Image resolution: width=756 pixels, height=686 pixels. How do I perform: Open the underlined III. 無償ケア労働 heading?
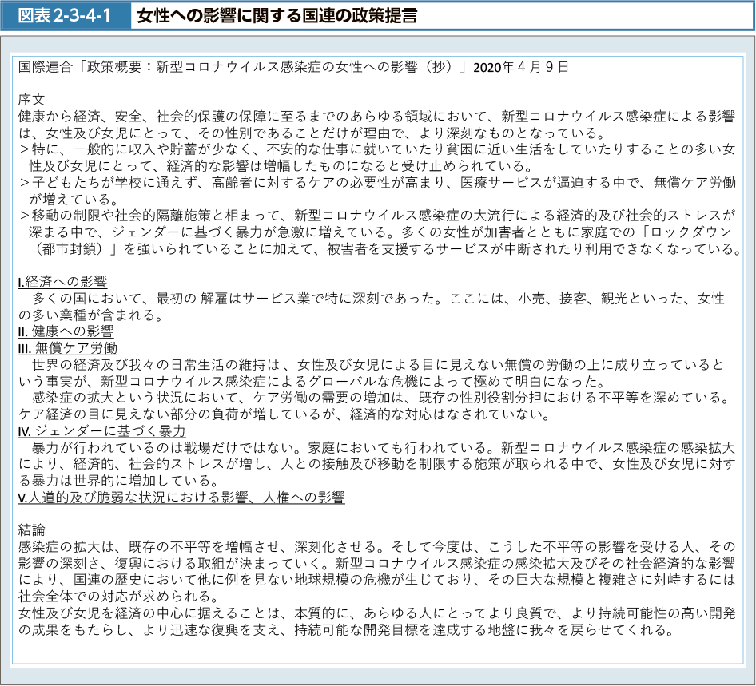(68, 347)
